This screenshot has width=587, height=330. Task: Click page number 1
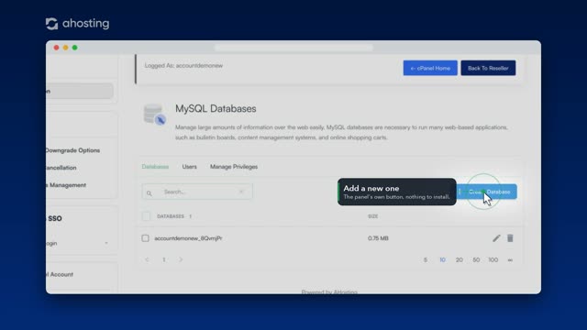point(163,259)
